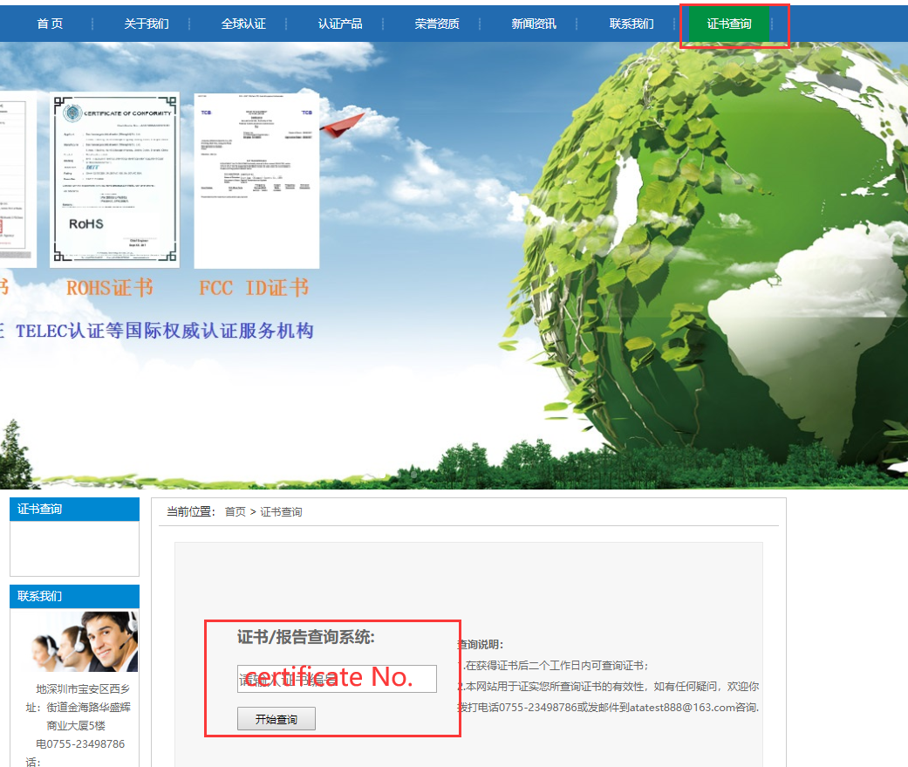
Task: Click the 证书查询 text in the breadcrumb
Action: 281,512
